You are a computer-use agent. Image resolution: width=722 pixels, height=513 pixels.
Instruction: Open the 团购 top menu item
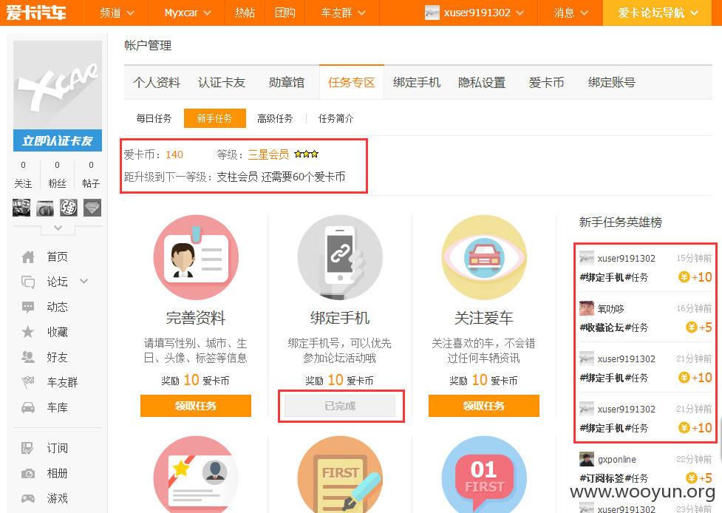click(285, 13)
